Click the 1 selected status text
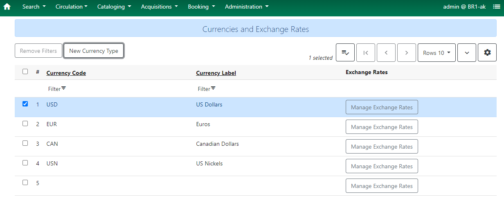This screenshot has width=504, height=208. tap(320, 58)
